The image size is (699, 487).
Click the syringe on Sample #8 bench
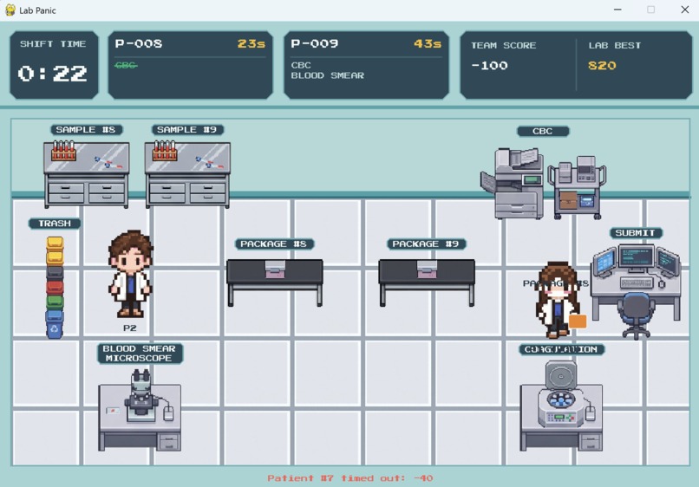click(108, 162)
